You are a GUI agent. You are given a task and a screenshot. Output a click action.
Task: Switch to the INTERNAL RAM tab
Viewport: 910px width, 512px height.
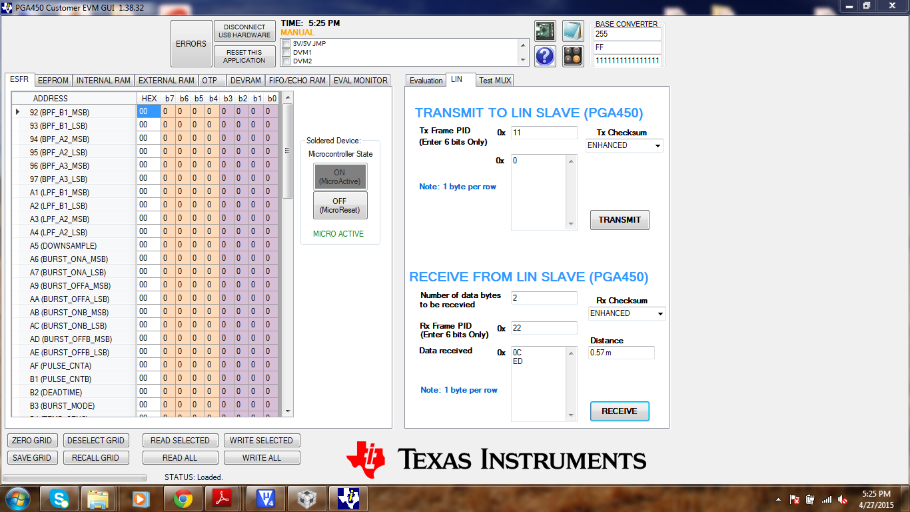click(x=103, y=81)
